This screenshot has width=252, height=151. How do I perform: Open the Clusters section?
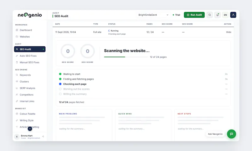pyautogui.click(x=30, y=82)
